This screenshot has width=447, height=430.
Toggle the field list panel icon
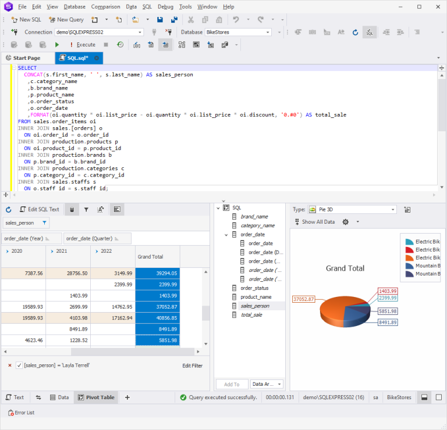click(x=117, y=210)
